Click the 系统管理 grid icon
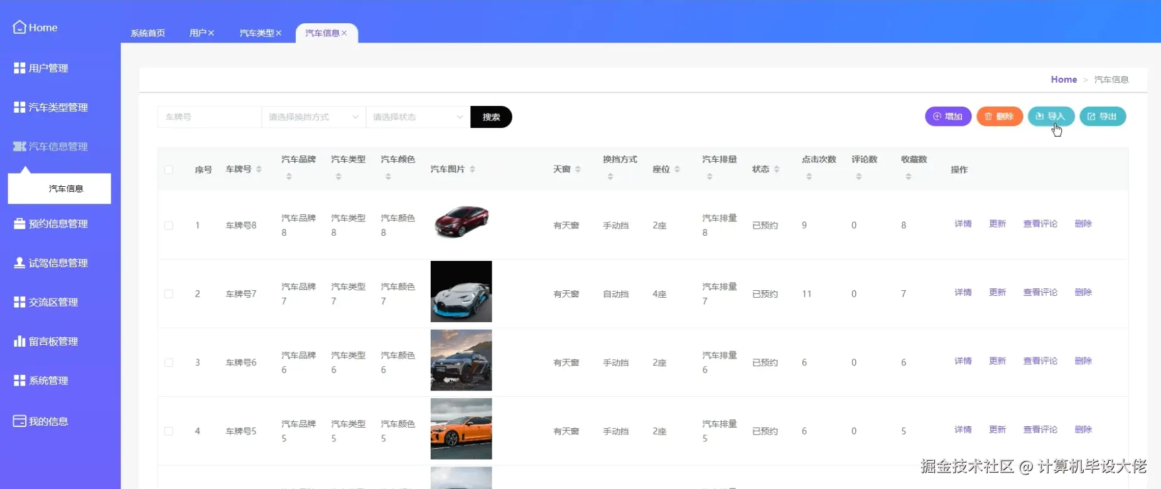 click(x=19, y=381)
